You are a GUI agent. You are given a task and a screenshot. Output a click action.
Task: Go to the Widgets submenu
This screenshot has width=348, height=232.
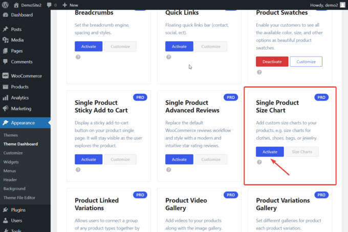point(11,162)
